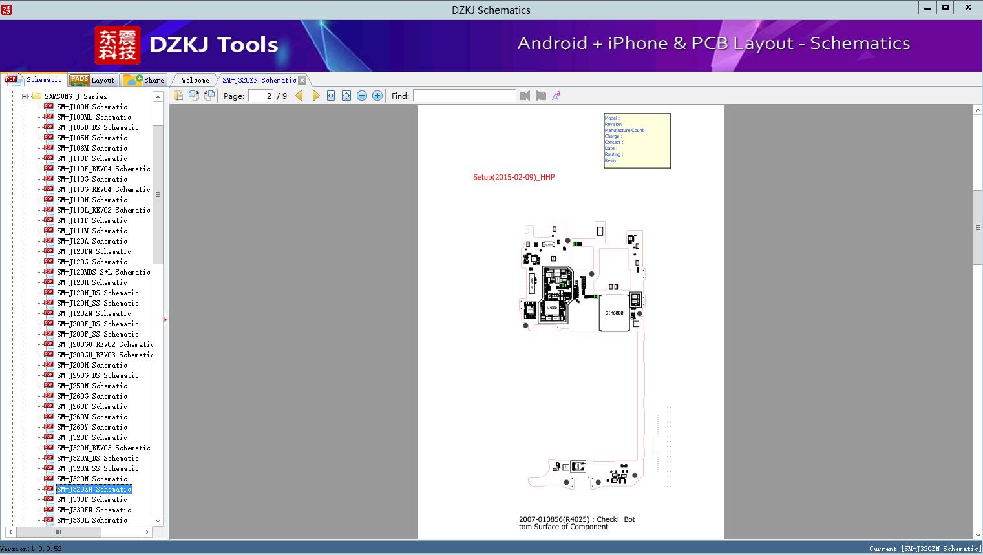Find the previous search match
The image size is (983, 555).
pos(525,96)
